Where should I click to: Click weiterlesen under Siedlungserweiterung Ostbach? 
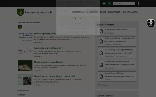coord(38,71)
